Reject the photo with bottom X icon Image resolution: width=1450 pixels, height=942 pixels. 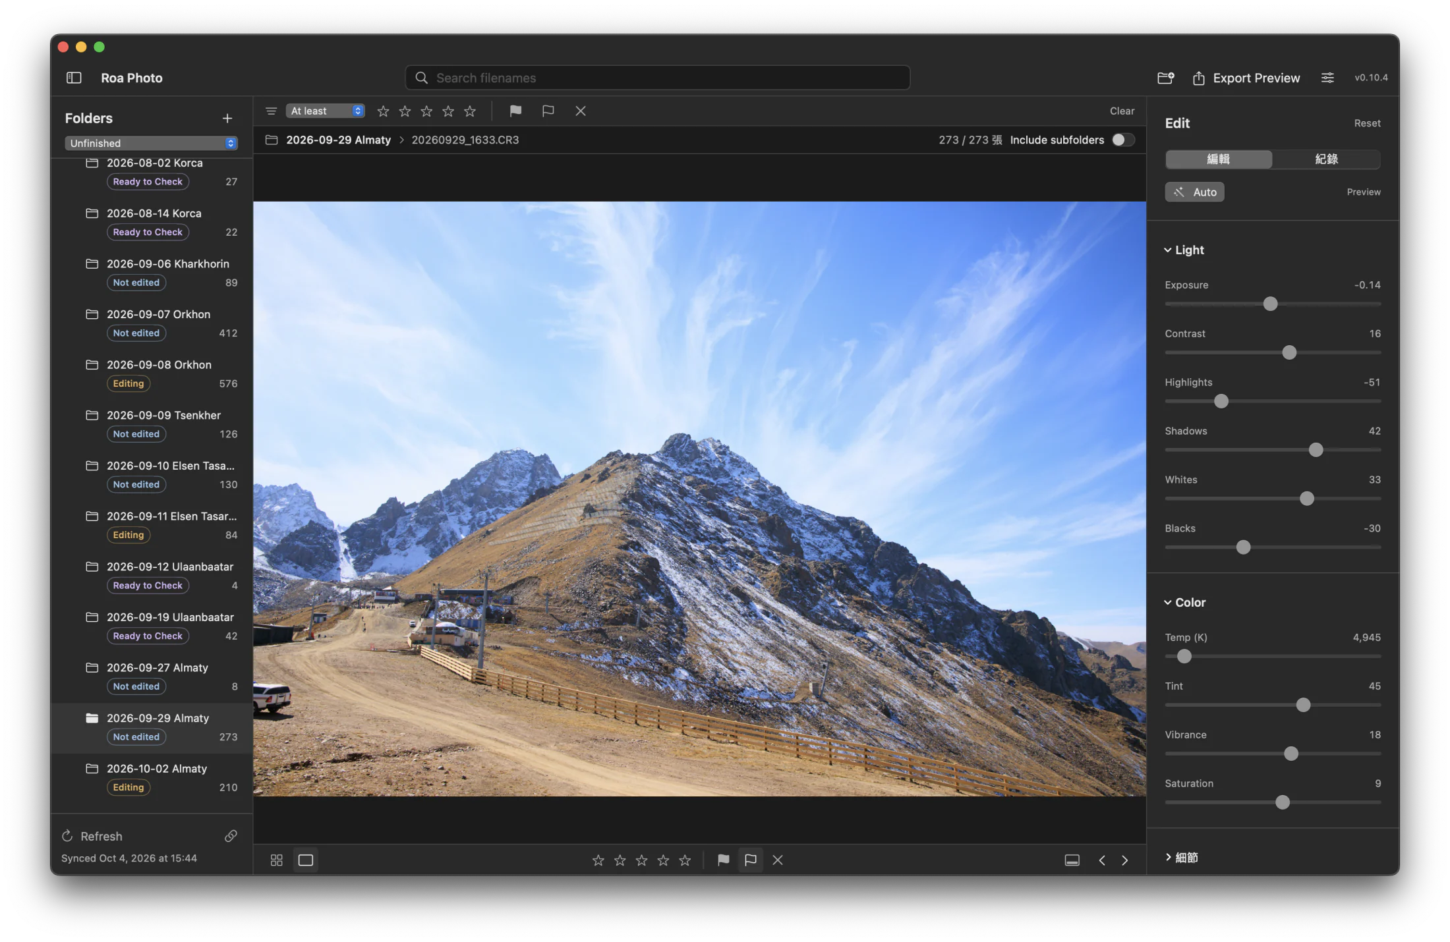point(778,860)
